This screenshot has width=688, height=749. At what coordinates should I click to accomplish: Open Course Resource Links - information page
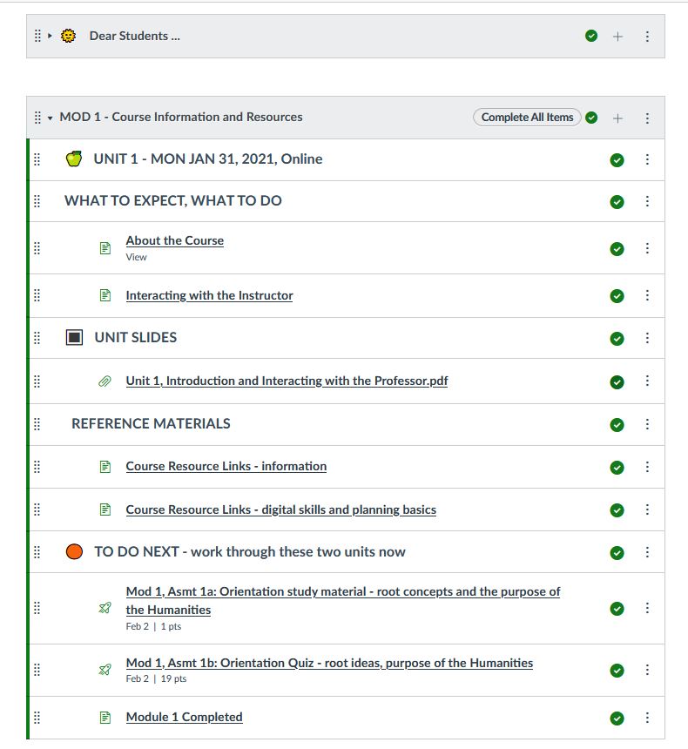click(226, 466)
